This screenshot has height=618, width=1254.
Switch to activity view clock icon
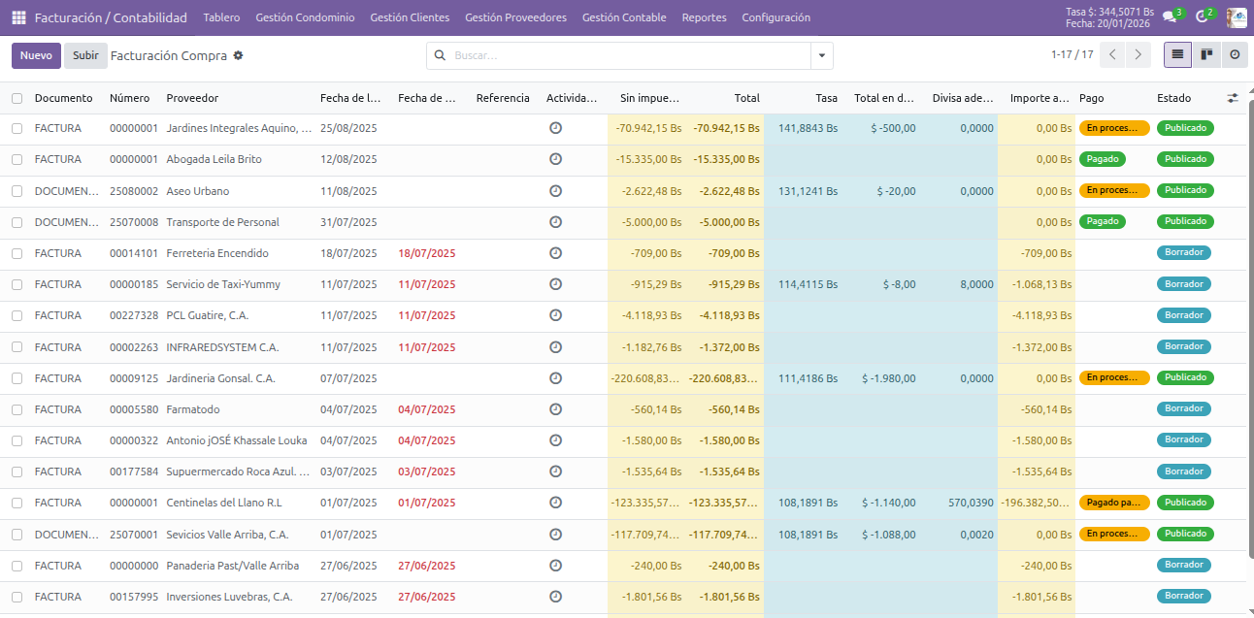(x=1235, y=55)
